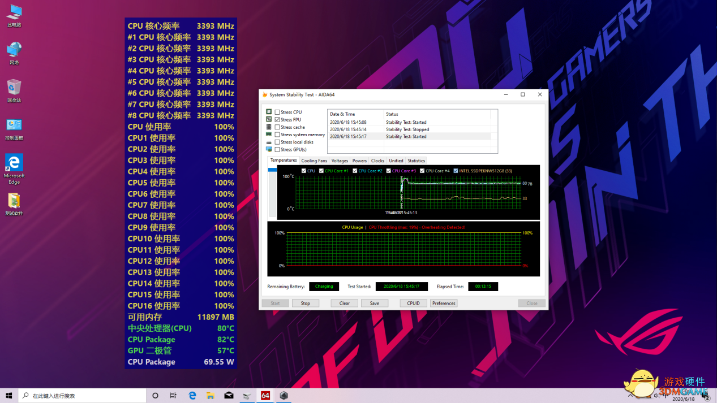Enable the Stress CPU checkbox
Viewport: 717px width, 403px height.
coord(277,112)
